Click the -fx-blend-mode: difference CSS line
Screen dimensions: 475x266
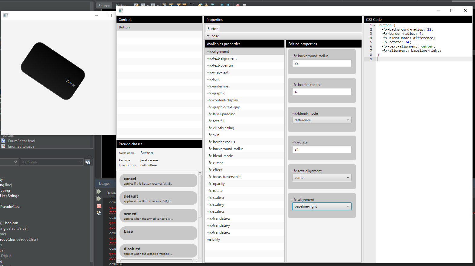tap(408, 38)
